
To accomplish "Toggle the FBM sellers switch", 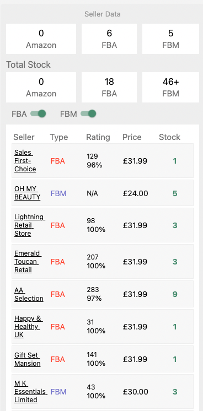I will (x=88, y=113).
